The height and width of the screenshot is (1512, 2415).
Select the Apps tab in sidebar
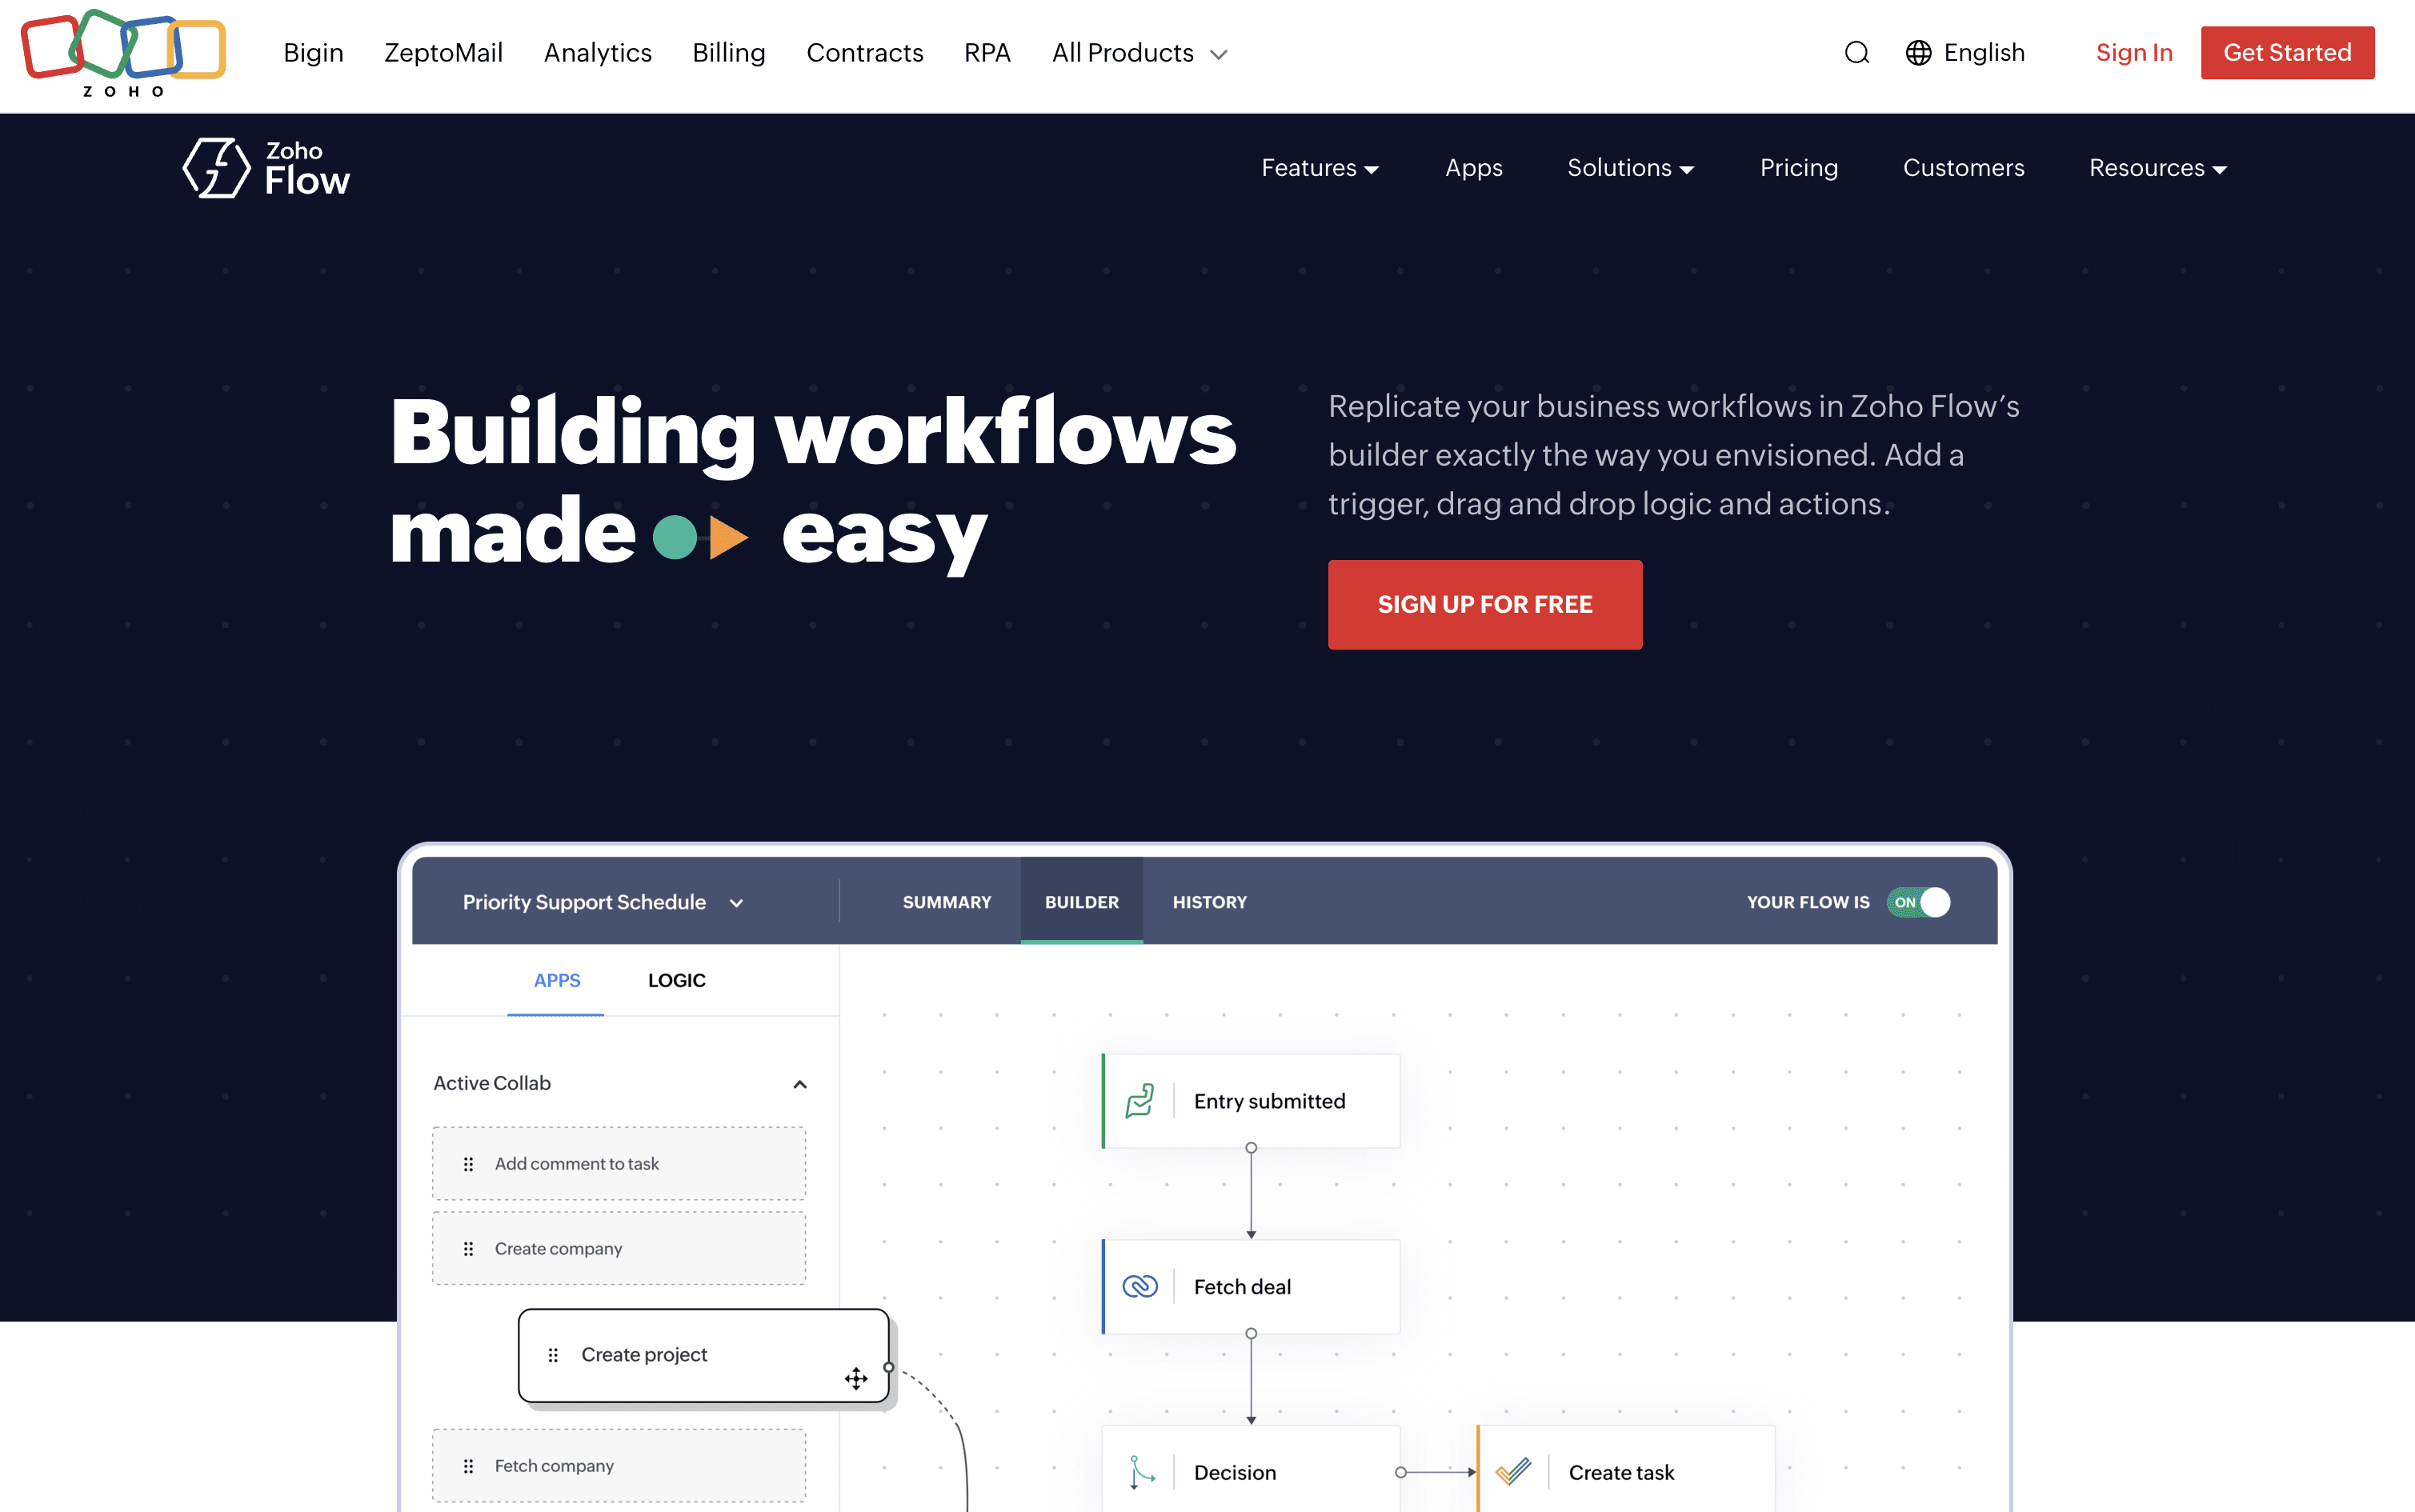557,981
